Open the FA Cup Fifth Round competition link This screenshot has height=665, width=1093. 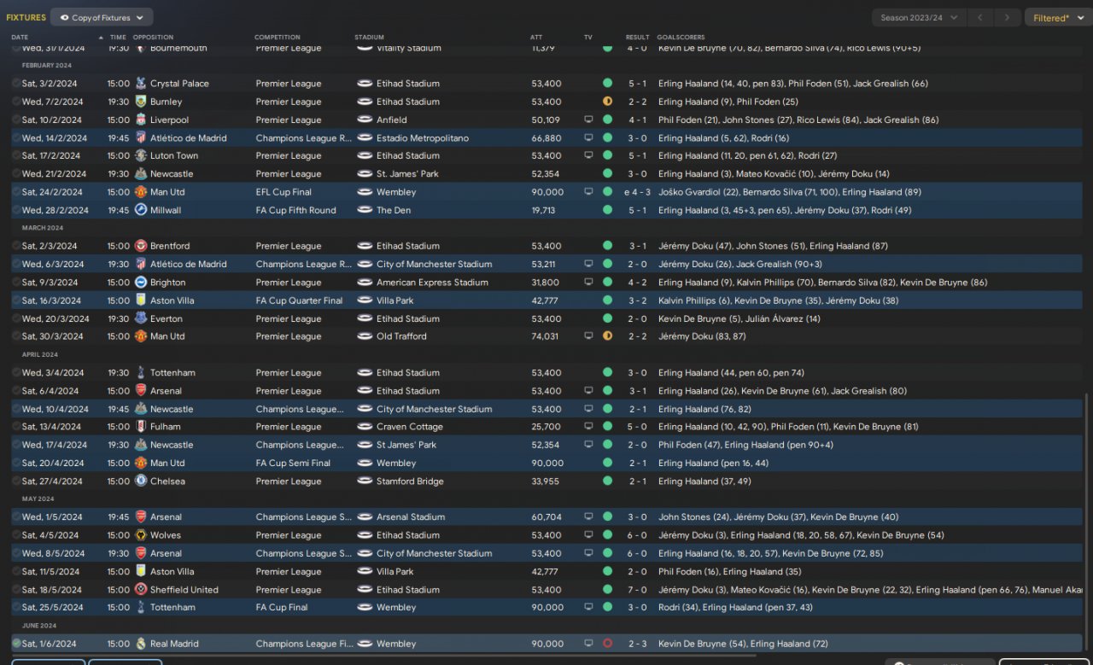(x=296, y=210)
